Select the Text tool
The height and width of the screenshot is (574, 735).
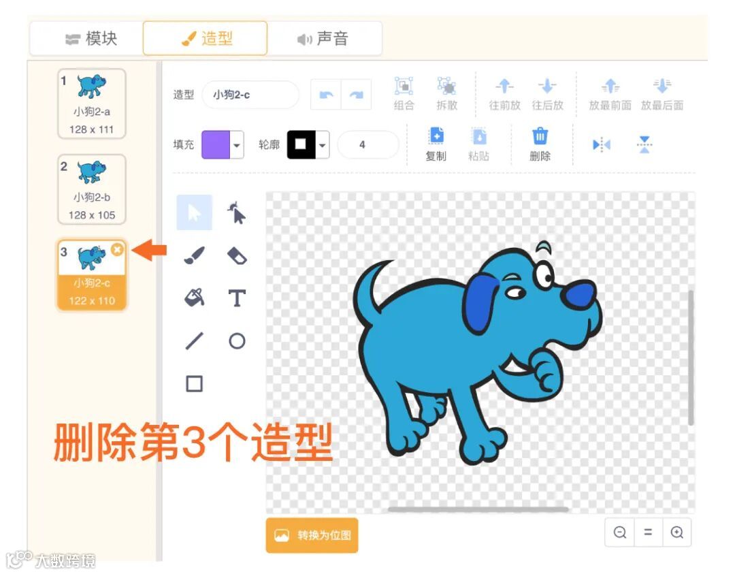coord(237,298)
